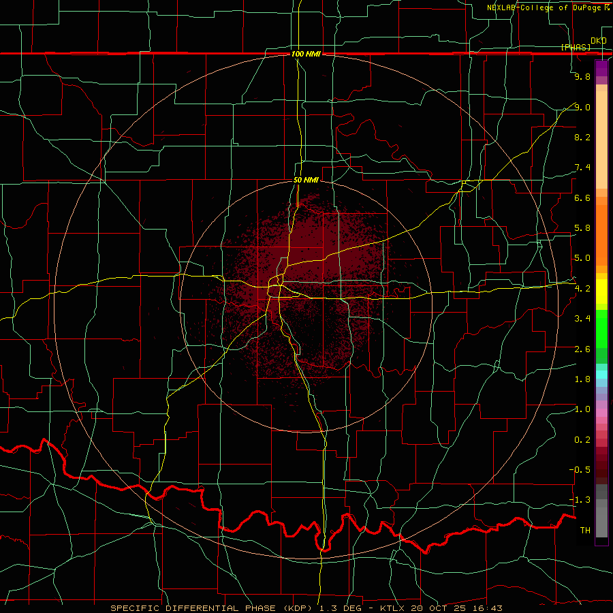
Task: Click the 7.4 scale value
Action: (582, 168)
